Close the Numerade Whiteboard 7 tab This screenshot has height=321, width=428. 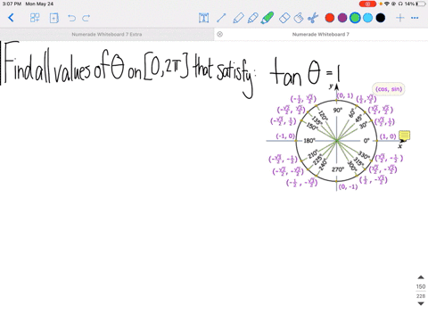[x=219, y=34]
